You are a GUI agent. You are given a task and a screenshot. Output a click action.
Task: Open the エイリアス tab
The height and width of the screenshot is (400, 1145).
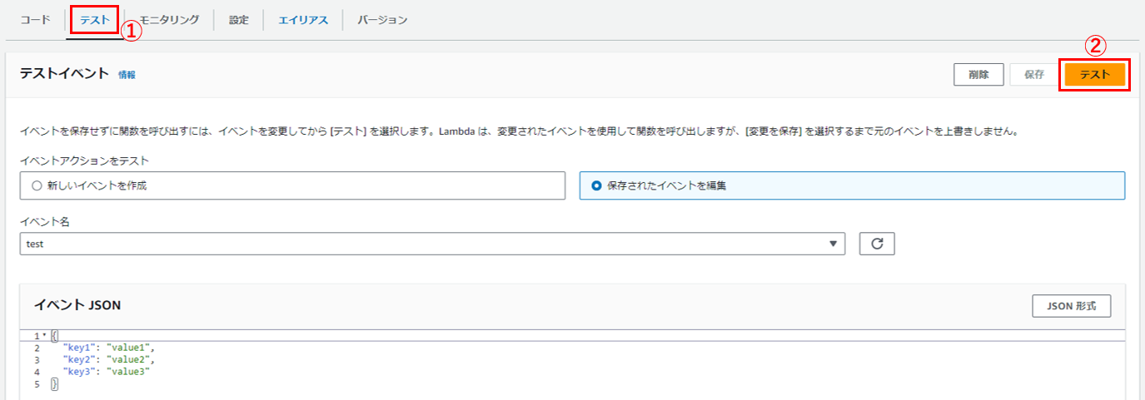pyautogui.click(x=303, y=20)
